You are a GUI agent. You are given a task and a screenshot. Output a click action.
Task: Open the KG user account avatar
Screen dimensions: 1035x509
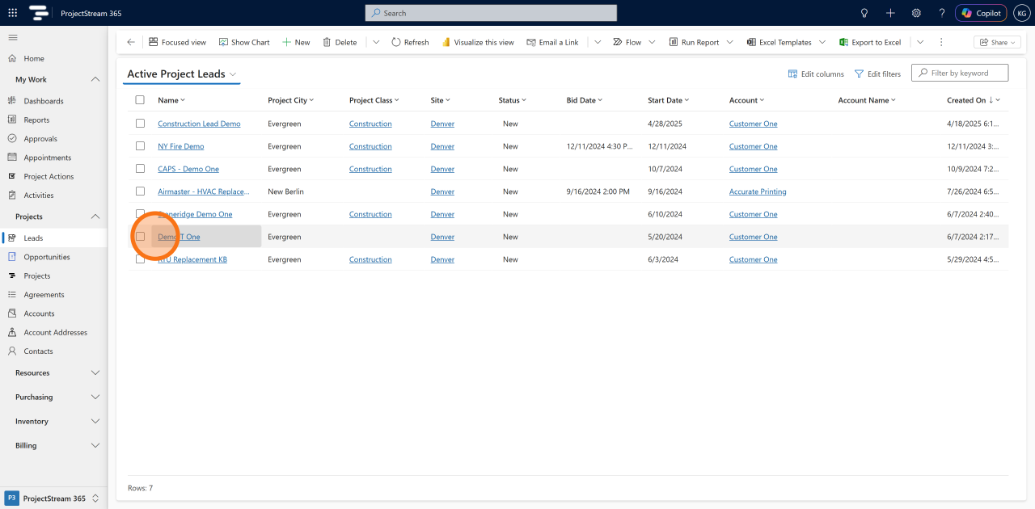pyautogui.click(x=1021, y=13)
